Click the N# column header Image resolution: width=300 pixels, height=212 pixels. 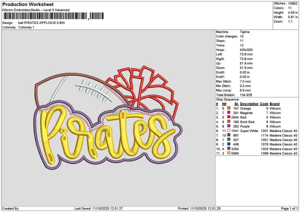[224, 104]
